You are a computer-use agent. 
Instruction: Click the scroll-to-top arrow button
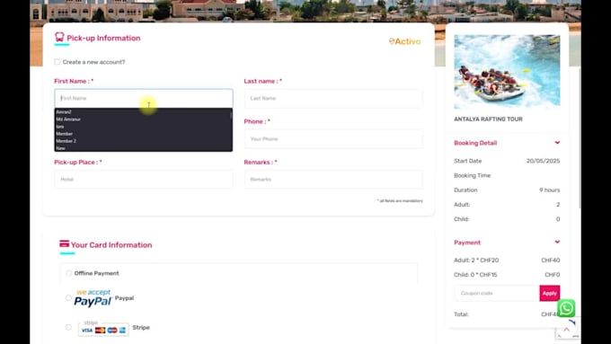[567, 330]
